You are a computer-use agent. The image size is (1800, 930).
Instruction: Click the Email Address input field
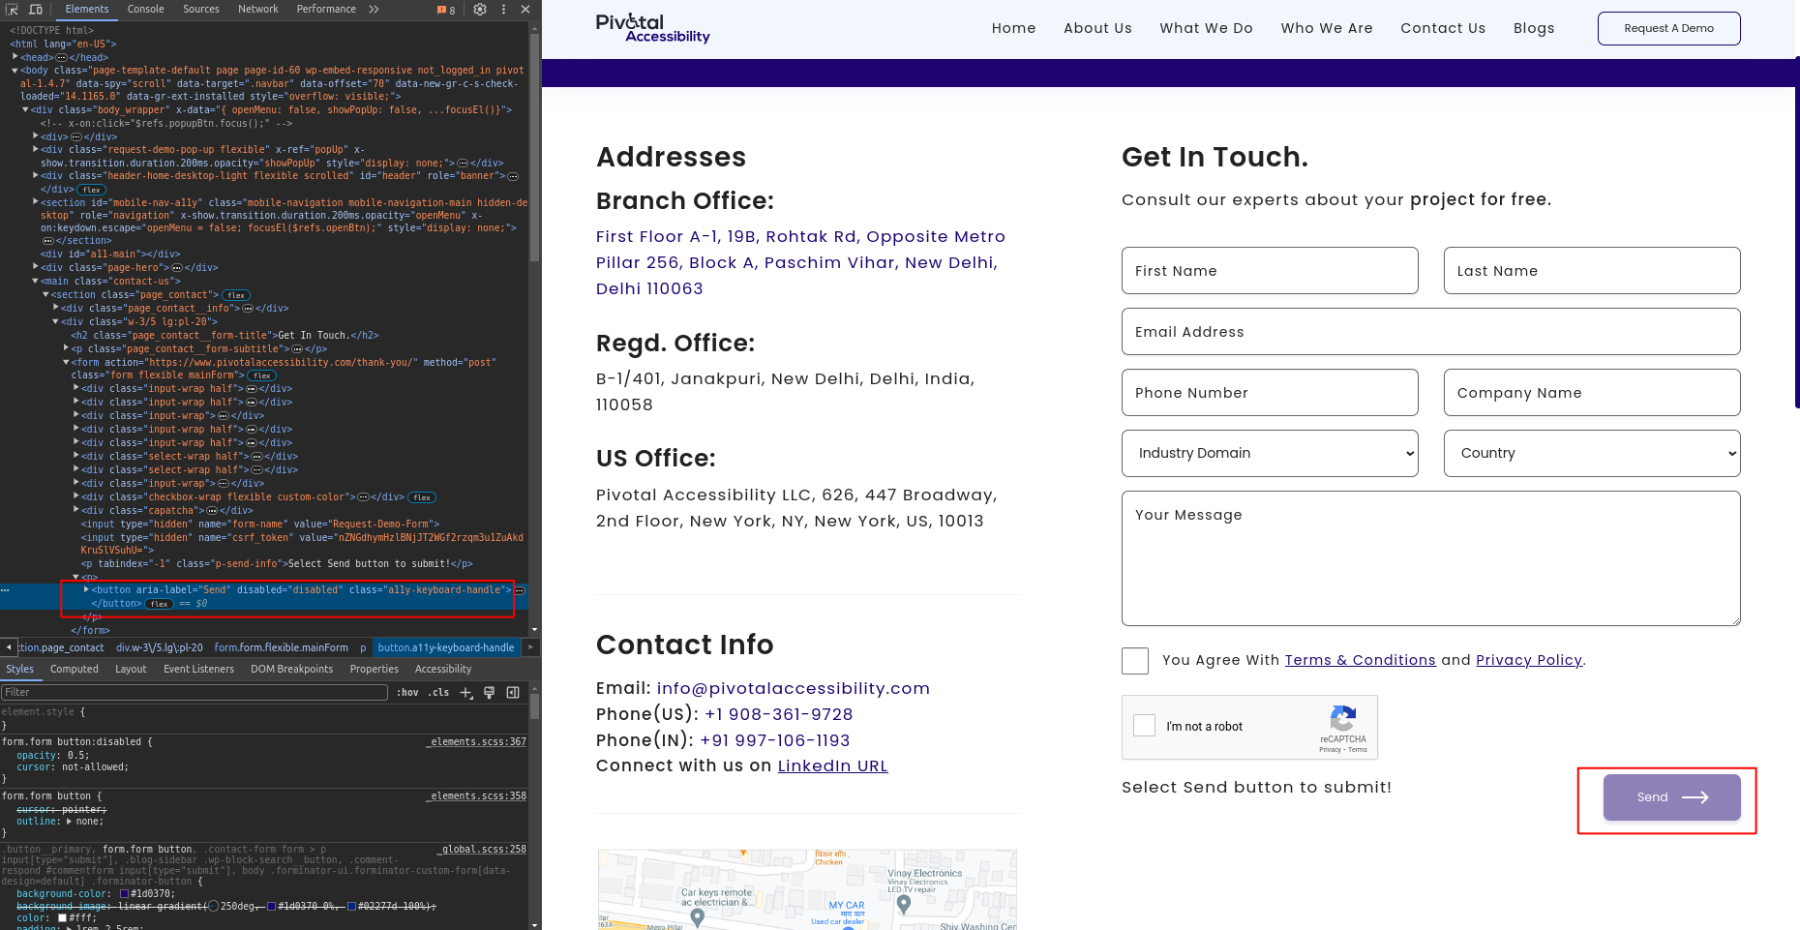[1430, 332]
